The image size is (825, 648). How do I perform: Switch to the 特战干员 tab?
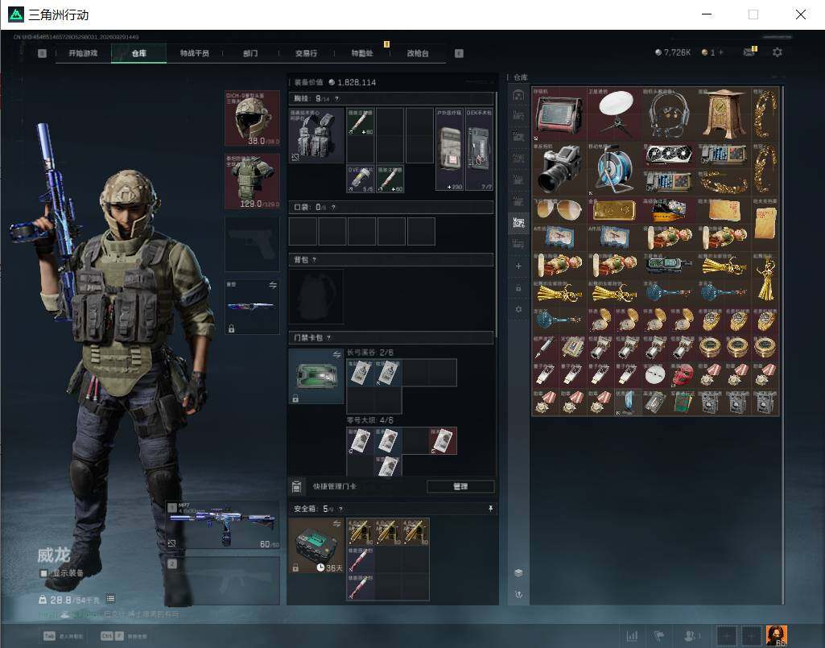[195, 53]
